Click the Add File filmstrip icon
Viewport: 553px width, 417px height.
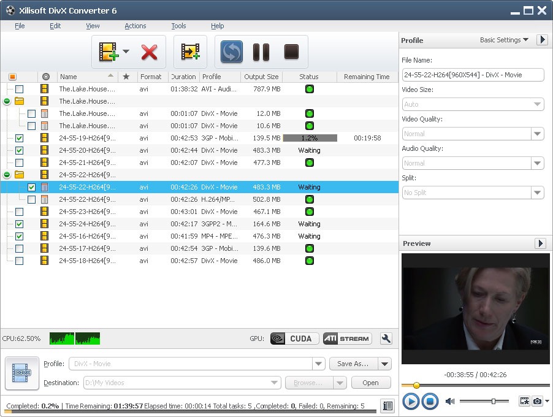[x=109, y=52]
